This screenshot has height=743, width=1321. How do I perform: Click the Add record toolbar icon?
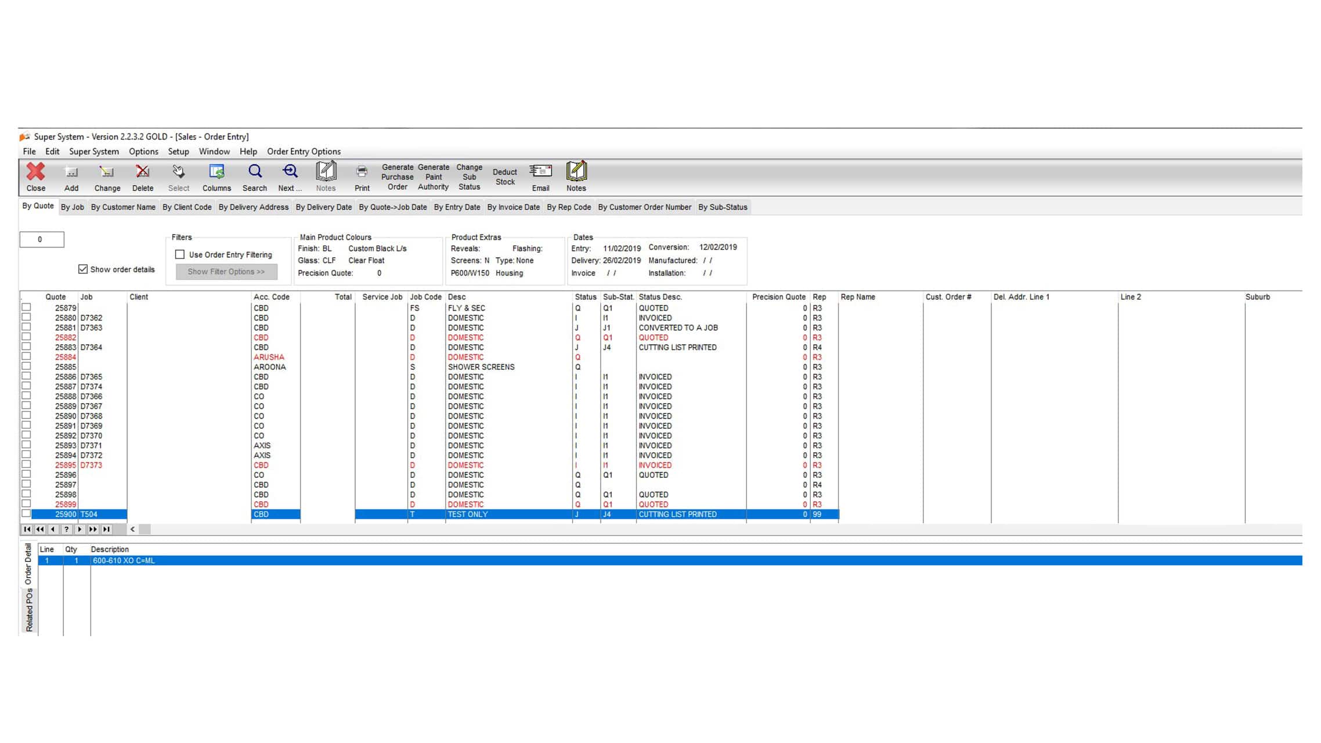pyautogui.click(x=71, y=171)
